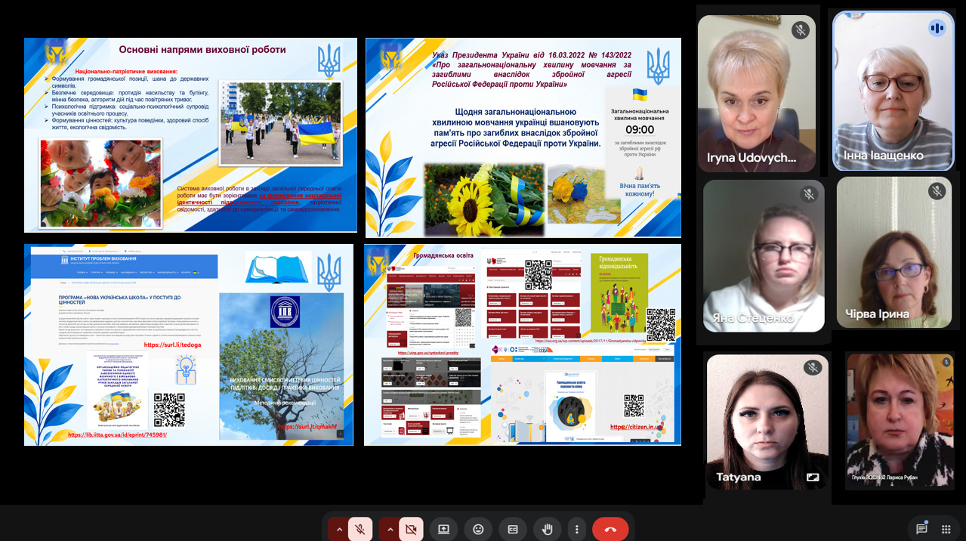966x541 pixels.
Task: Toggle closed captions in the call
Action: tap(513, 529)
